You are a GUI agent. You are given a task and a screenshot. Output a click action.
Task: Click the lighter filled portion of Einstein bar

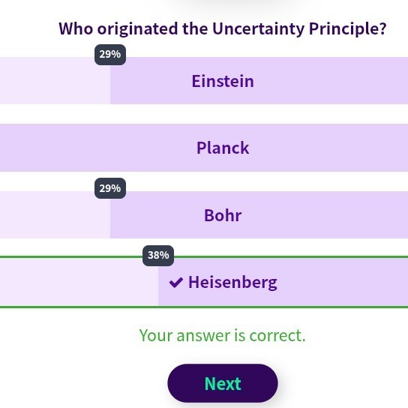click(55, 81)
